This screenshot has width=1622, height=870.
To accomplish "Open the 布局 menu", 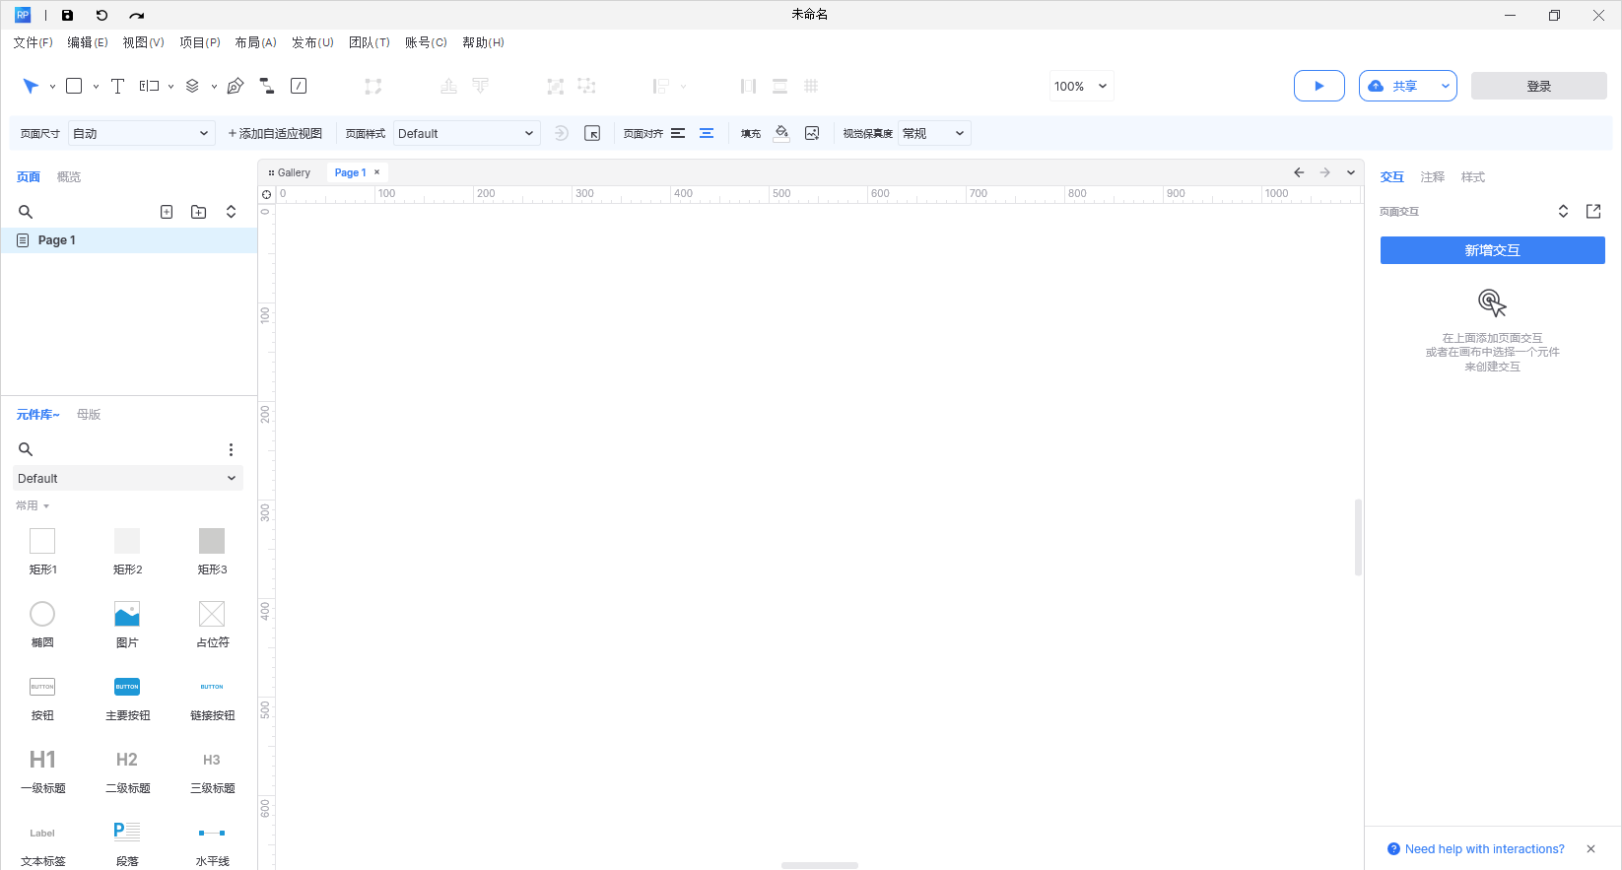I will tap(255, 42).
